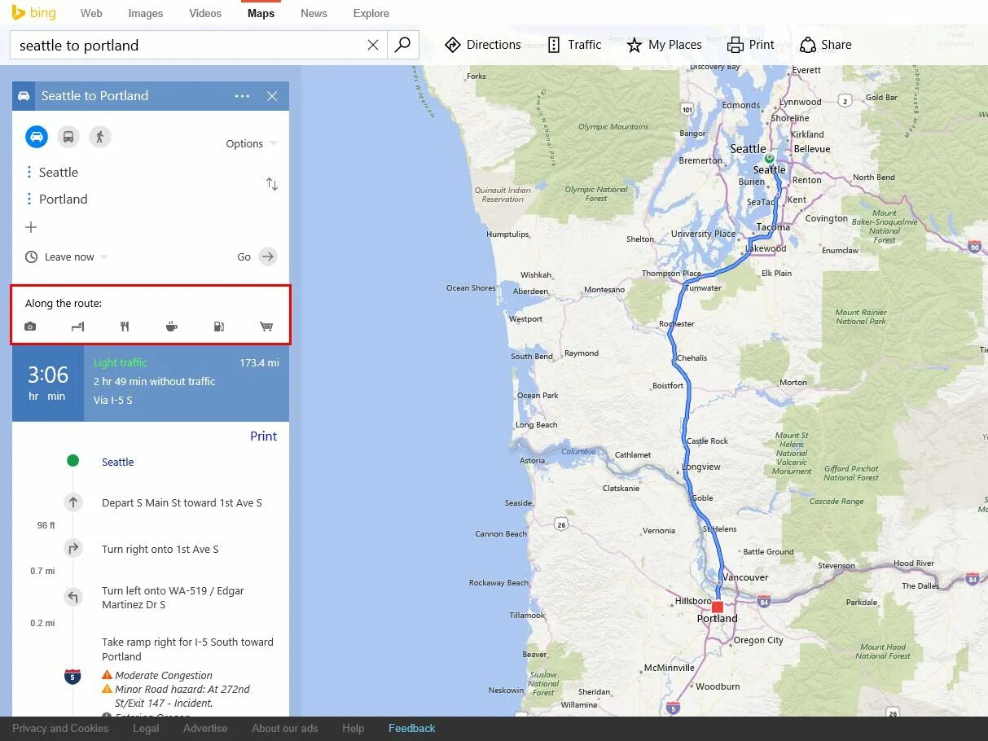Viewport: 988px width, 741px height.
Task: Click the I-5 shield icon in directions
Action: coord(72,676)
